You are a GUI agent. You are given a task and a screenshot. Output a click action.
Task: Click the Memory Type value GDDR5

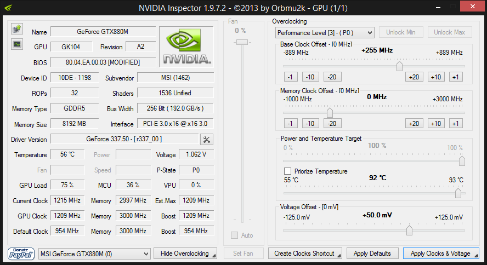[x=75, y=108]
